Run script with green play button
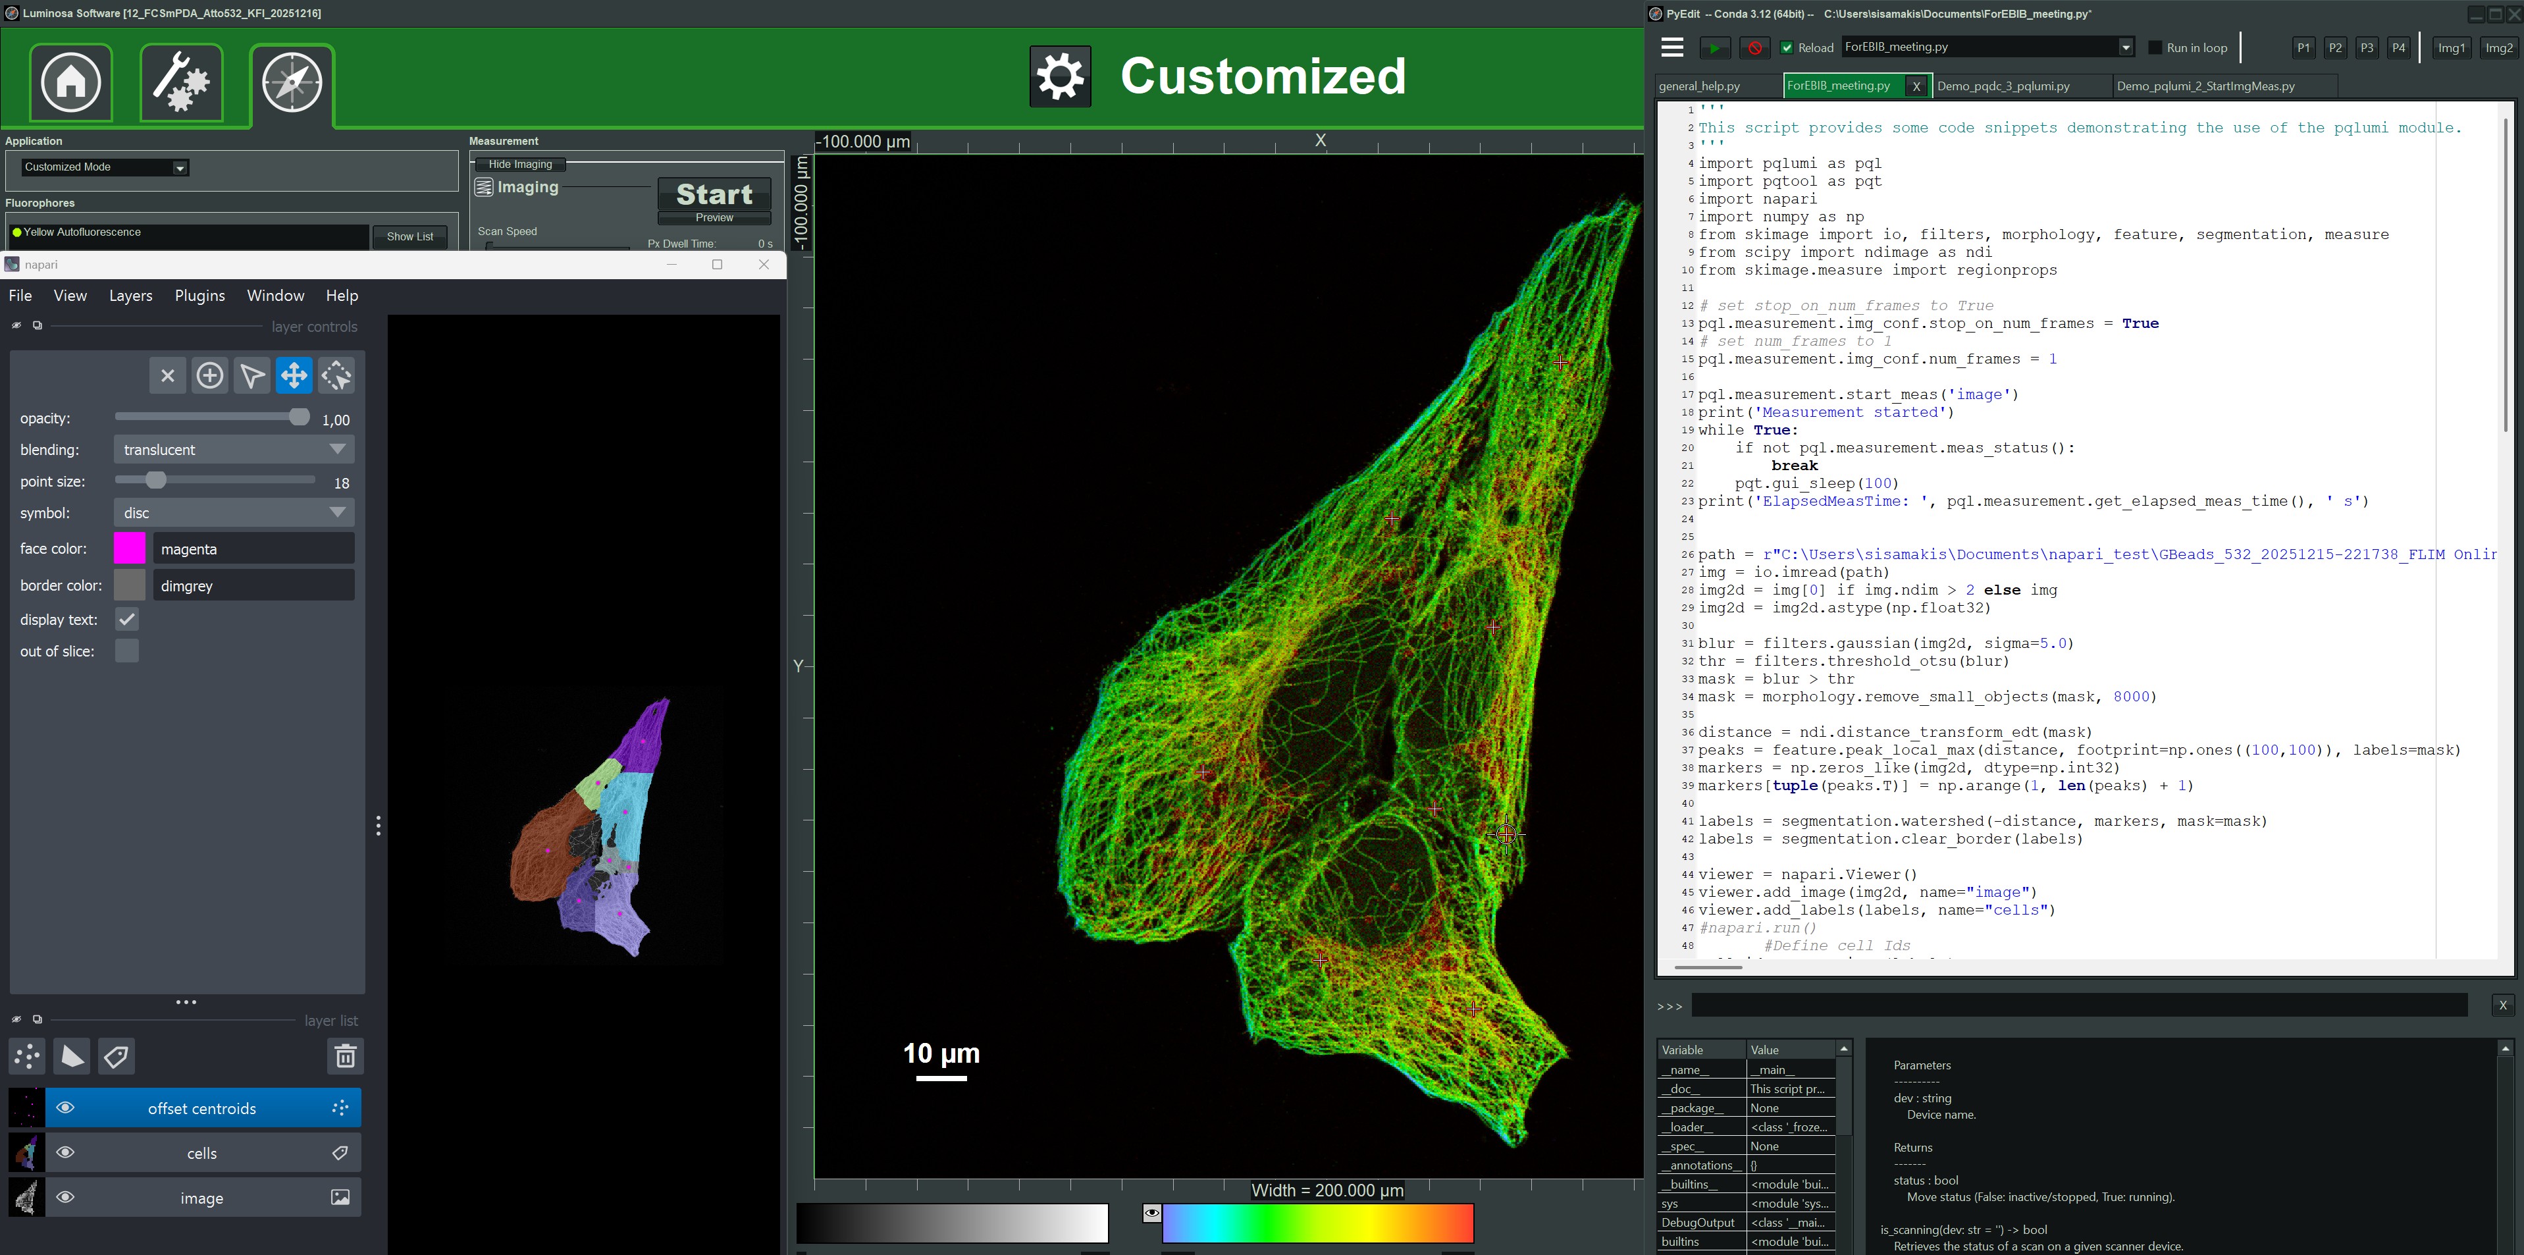 click(x=1714, y=47)
